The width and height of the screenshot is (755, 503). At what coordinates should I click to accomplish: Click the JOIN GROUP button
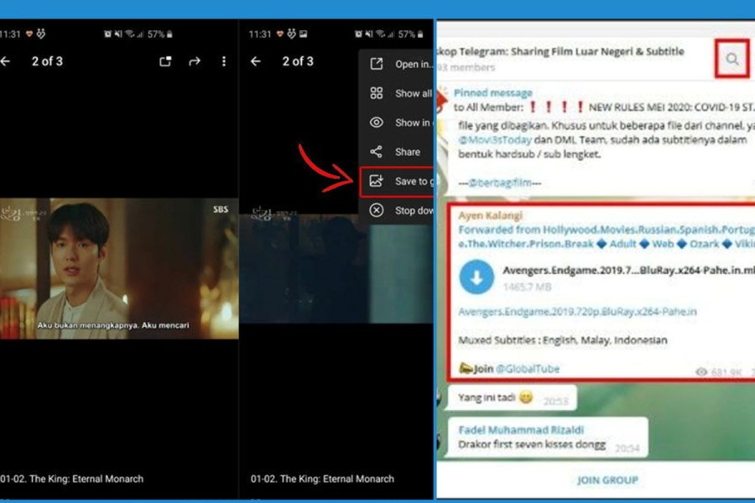pyautogui.click(x=607, y=480)
